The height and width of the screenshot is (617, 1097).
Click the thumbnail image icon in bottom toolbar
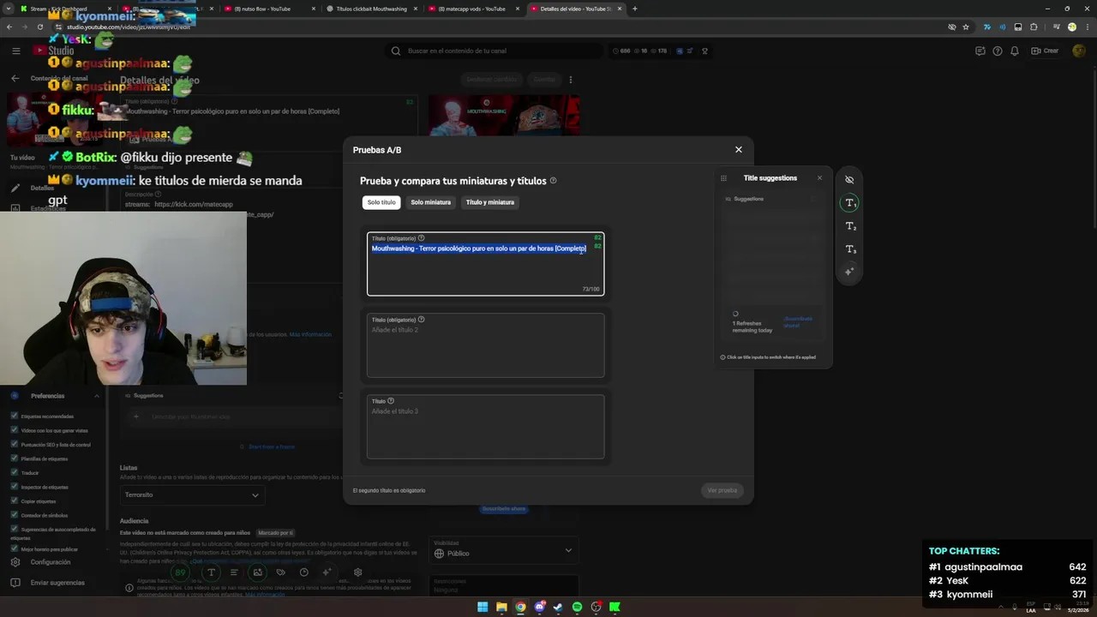(257, 572)
